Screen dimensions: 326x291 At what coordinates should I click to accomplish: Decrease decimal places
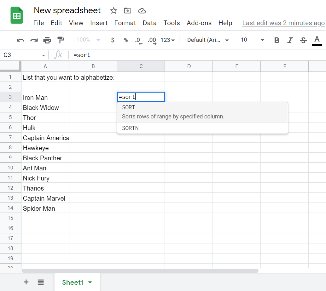138,40
